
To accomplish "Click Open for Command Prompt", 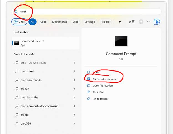I will 96,72.
